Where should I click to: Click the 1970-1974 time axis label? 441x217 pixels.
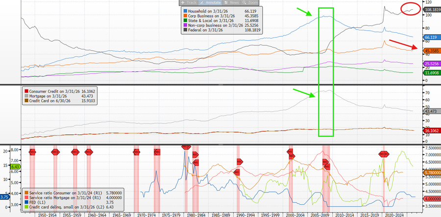tap(146, 215)
